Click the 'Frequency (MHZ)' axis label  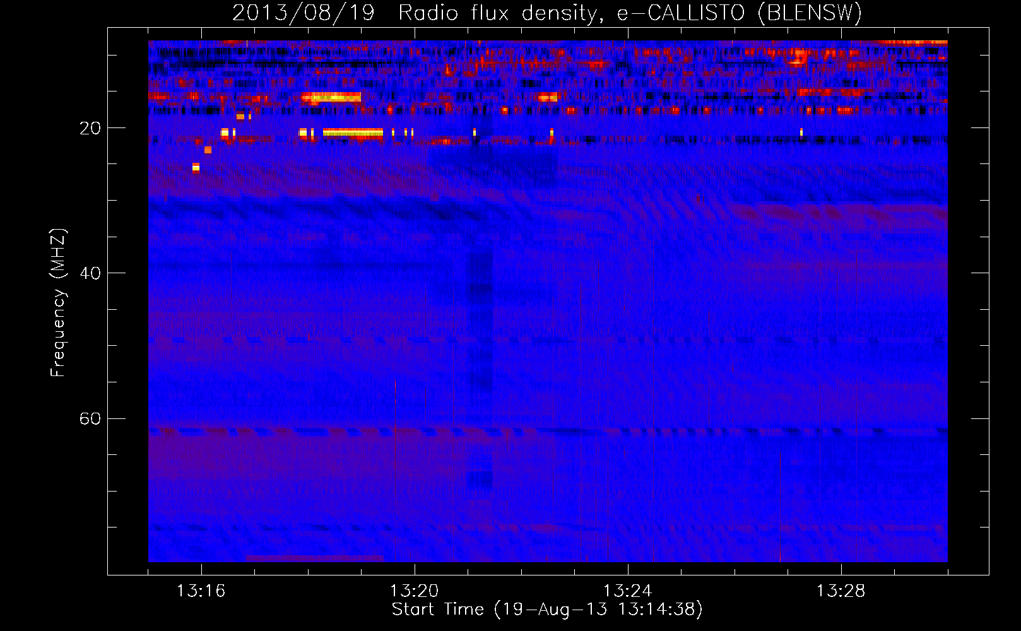(57, 303)
